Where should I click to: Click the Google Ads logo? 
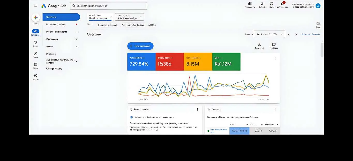coord(54,6)
